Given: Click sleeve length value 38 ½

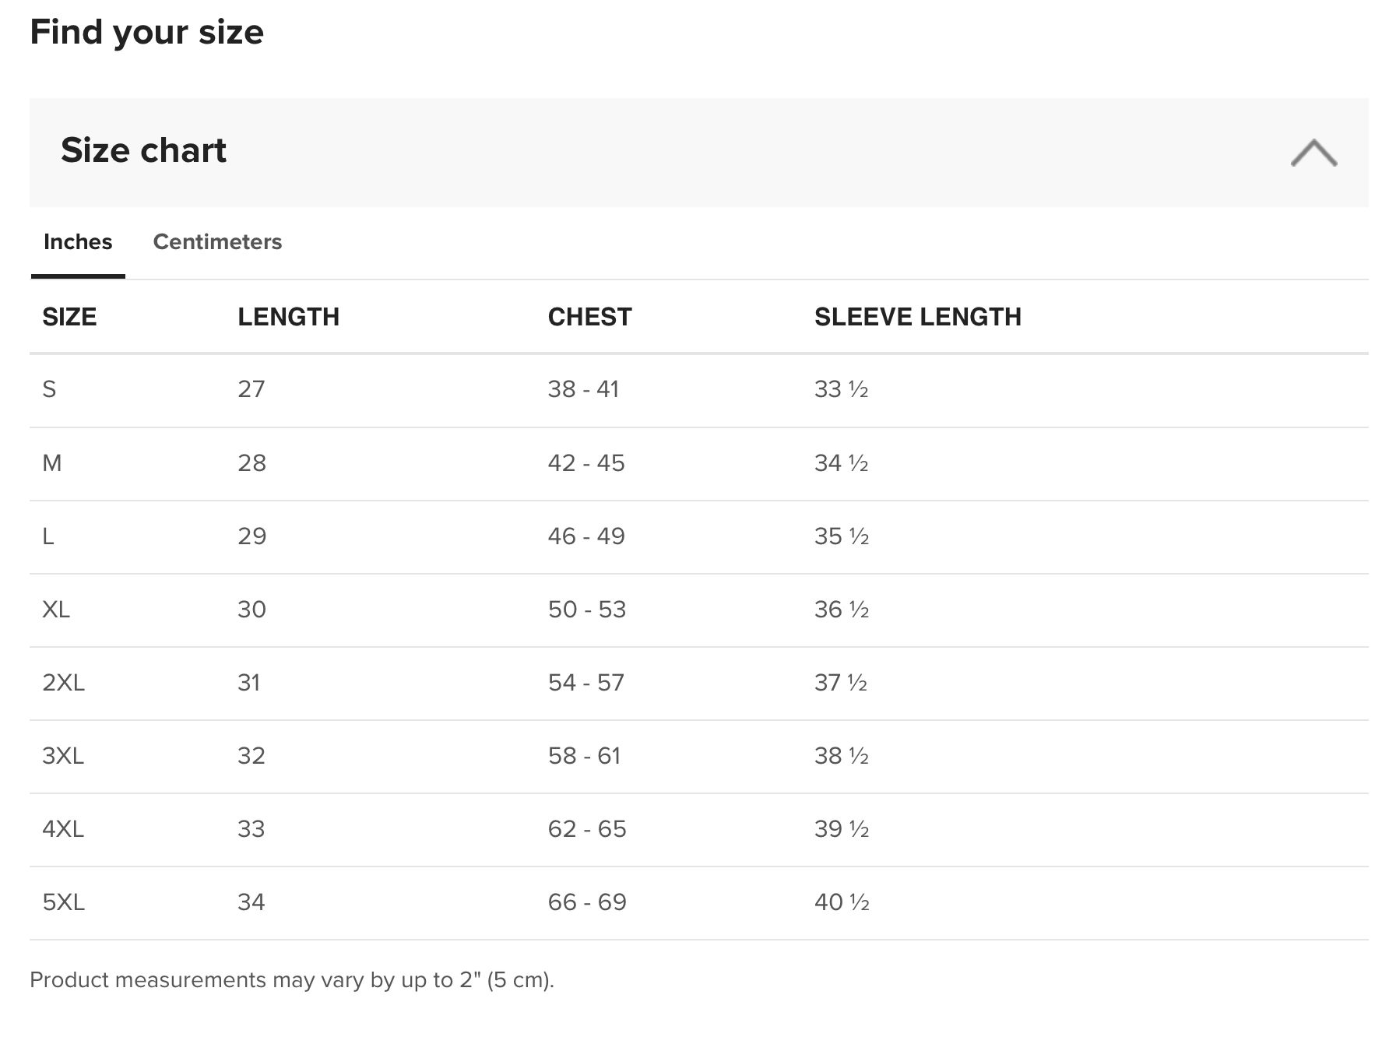Looking at the screenshot, I should click(842, 756).
